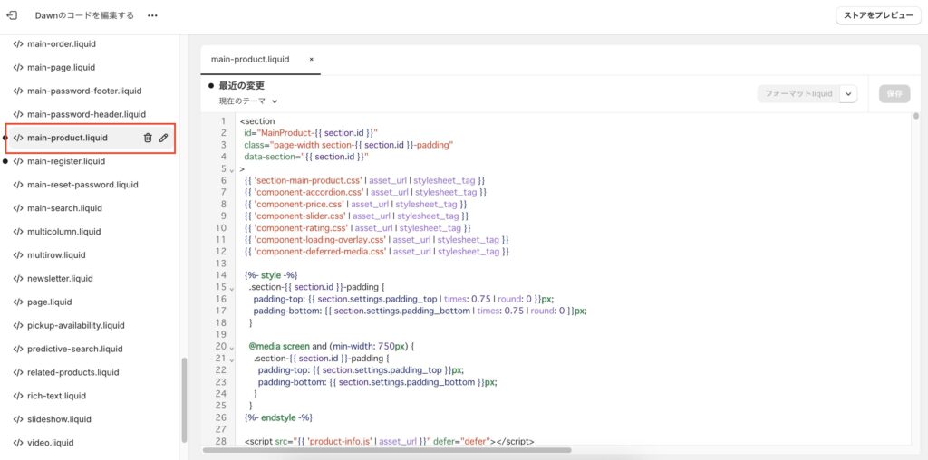This screenshot has height=460, width=928.
Task: Open predictive-search.liquid file
Action: pyautogui.click(x=75, y=349)
